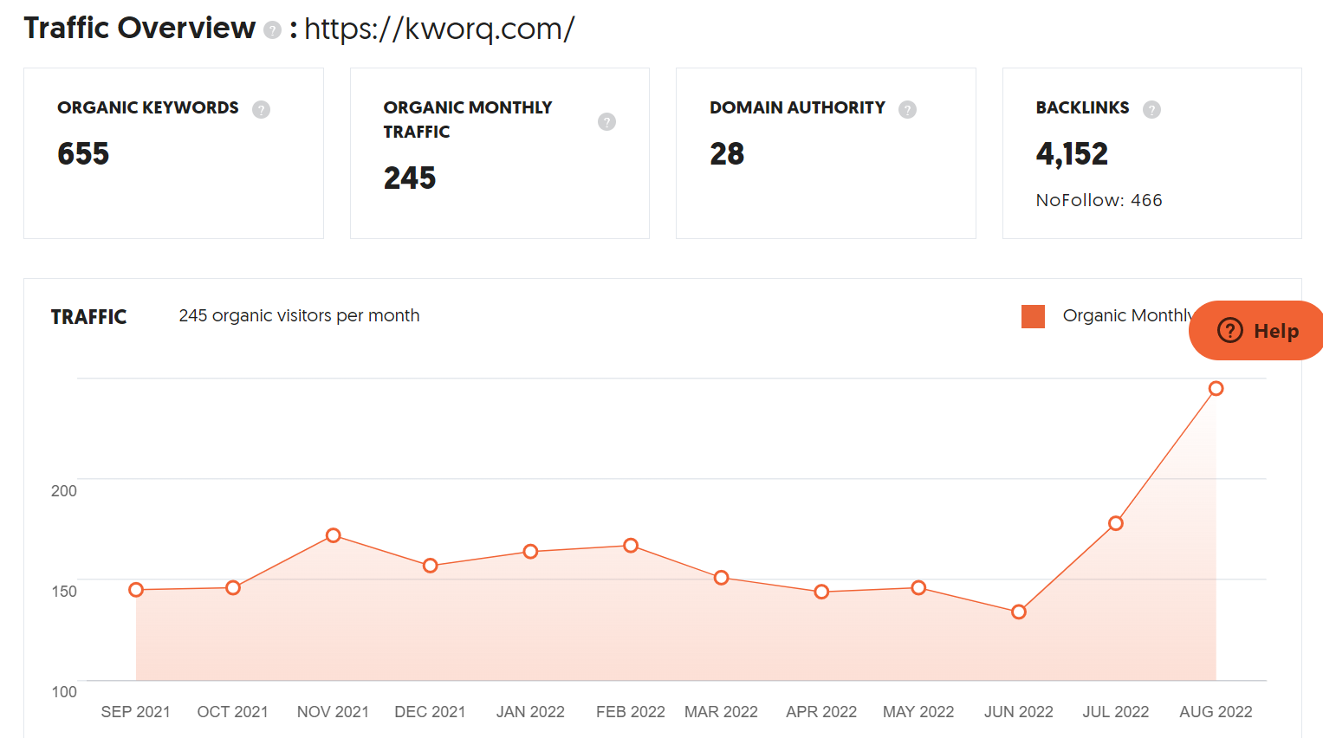Click Domain Authority question mark icon
The image size is (1323, 738).
907,109
